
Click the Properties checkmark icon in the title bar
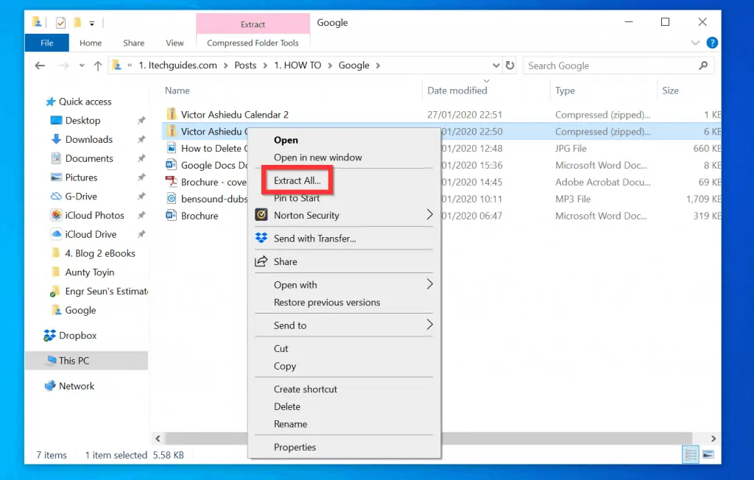60,23
